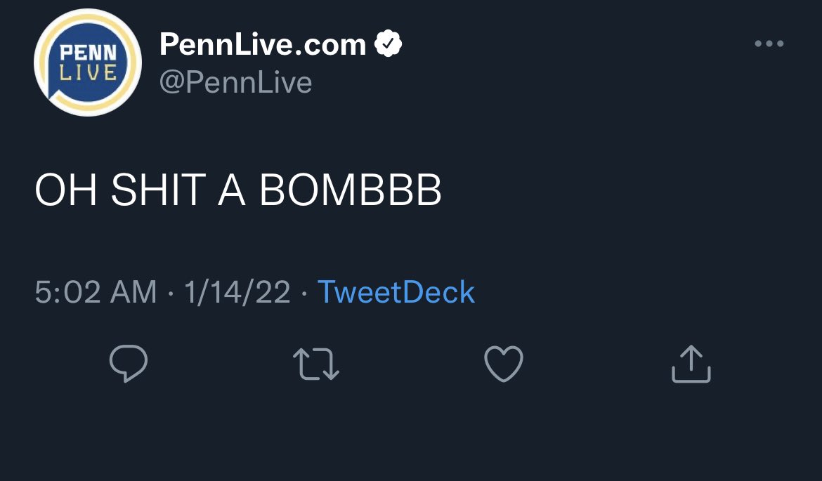Click the TweetDeck source link

[396, 292]
